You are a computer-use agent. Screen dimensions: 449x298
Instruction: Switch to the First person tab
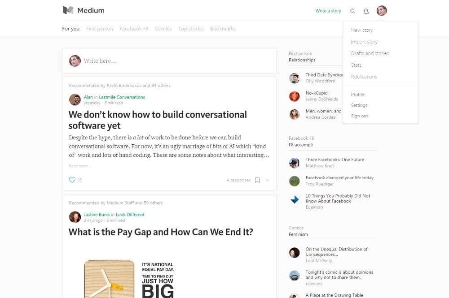pos(99,29)
